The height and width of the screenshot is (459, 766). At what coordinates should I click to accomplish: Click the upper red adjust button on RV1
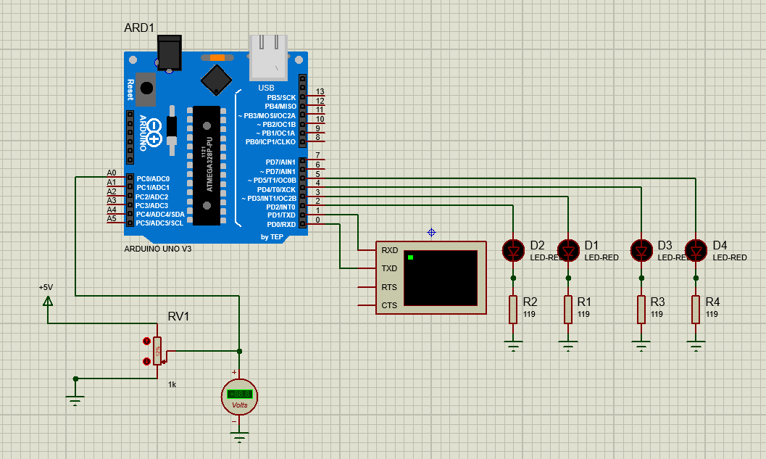pos(146,342)
